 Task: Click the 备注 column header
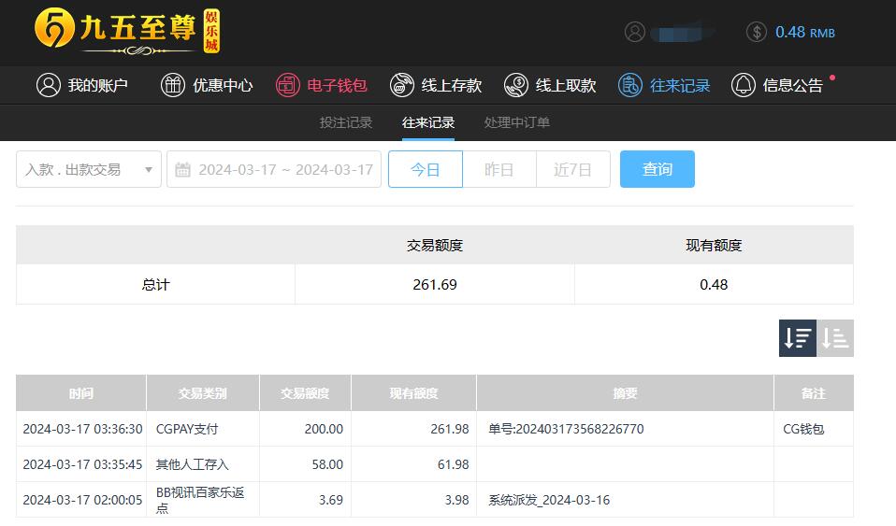coord(814,393)
